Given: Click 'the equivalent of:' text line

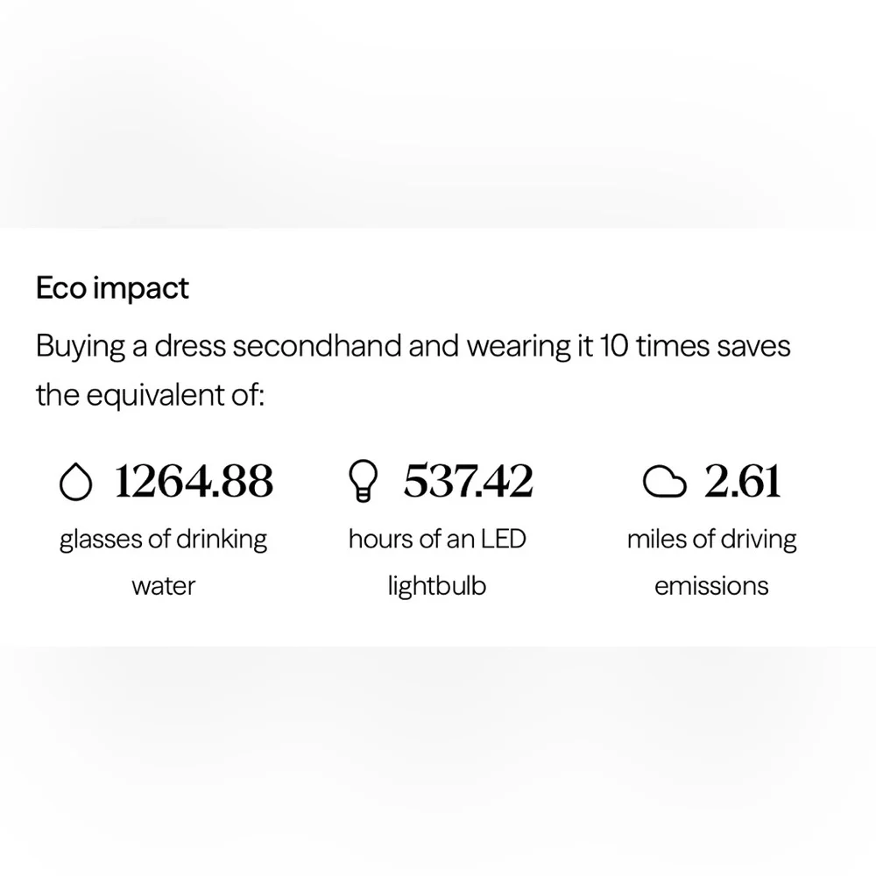Looking at the screenshot, I should (x=150, y=396).
